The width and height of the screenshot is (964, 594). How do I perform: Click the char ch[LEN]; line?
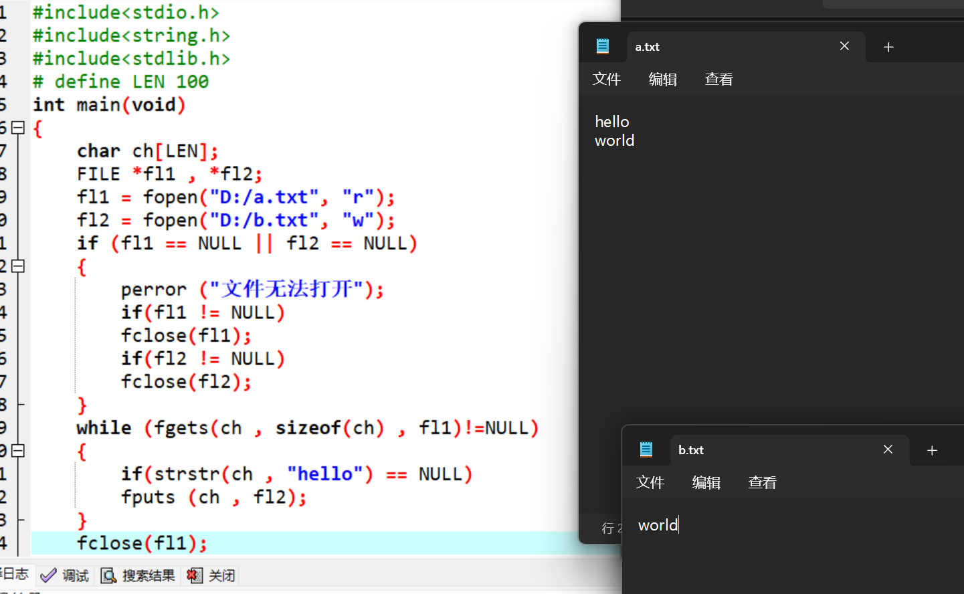[x=147, y=151]
